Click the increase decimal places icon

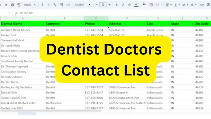pos(61,5)
